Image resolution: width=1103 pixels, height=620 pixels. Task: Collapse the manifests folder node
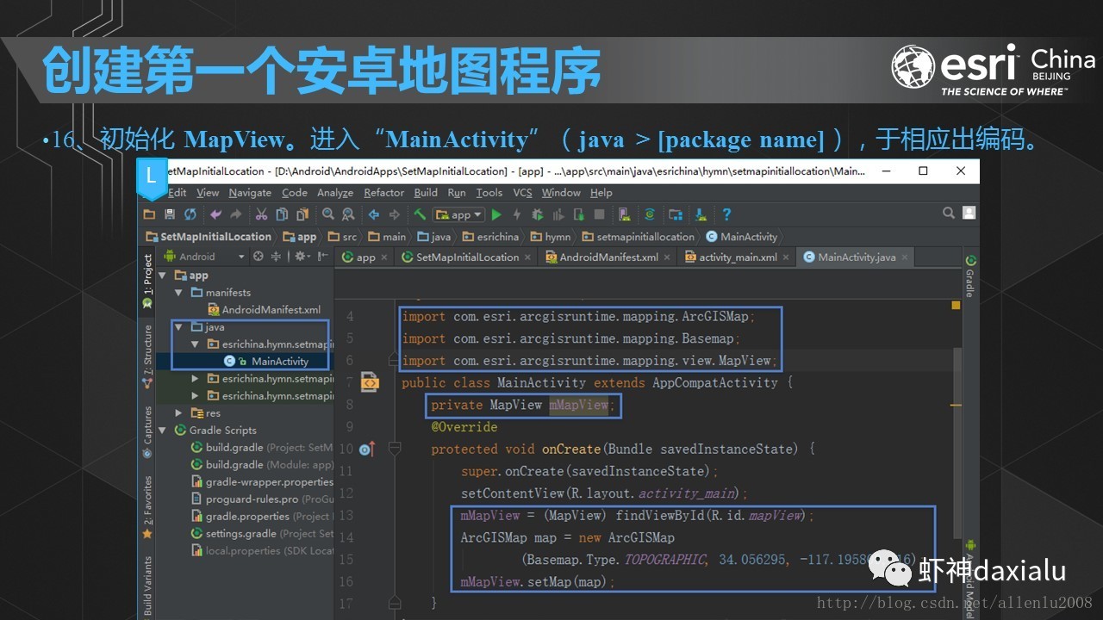coord(179,293)
